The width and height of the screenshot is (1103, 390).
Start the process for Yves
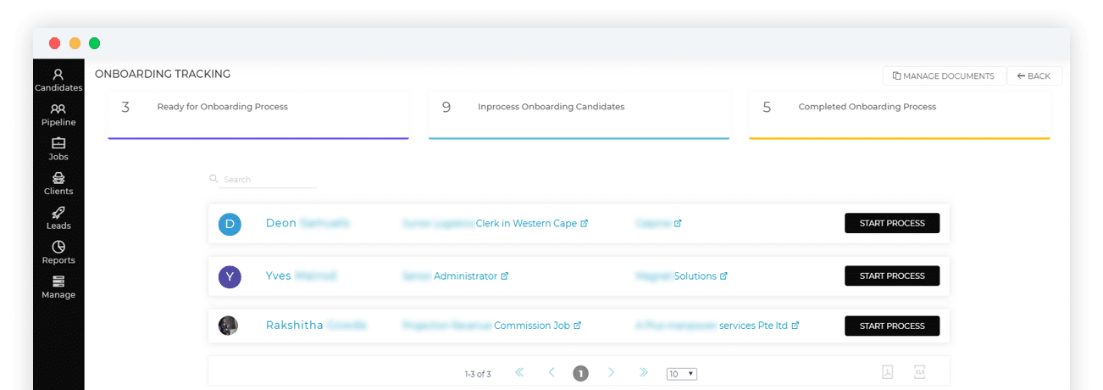click(x=892, y=276)
